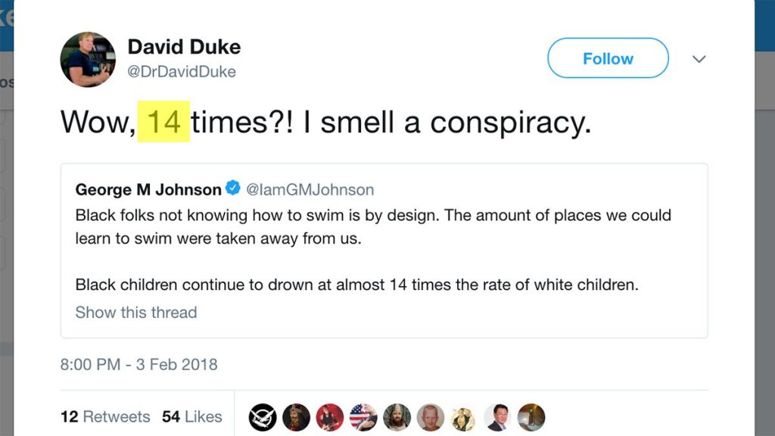Click the blue verified badge

pyautogui.click(x=234, y=189)
